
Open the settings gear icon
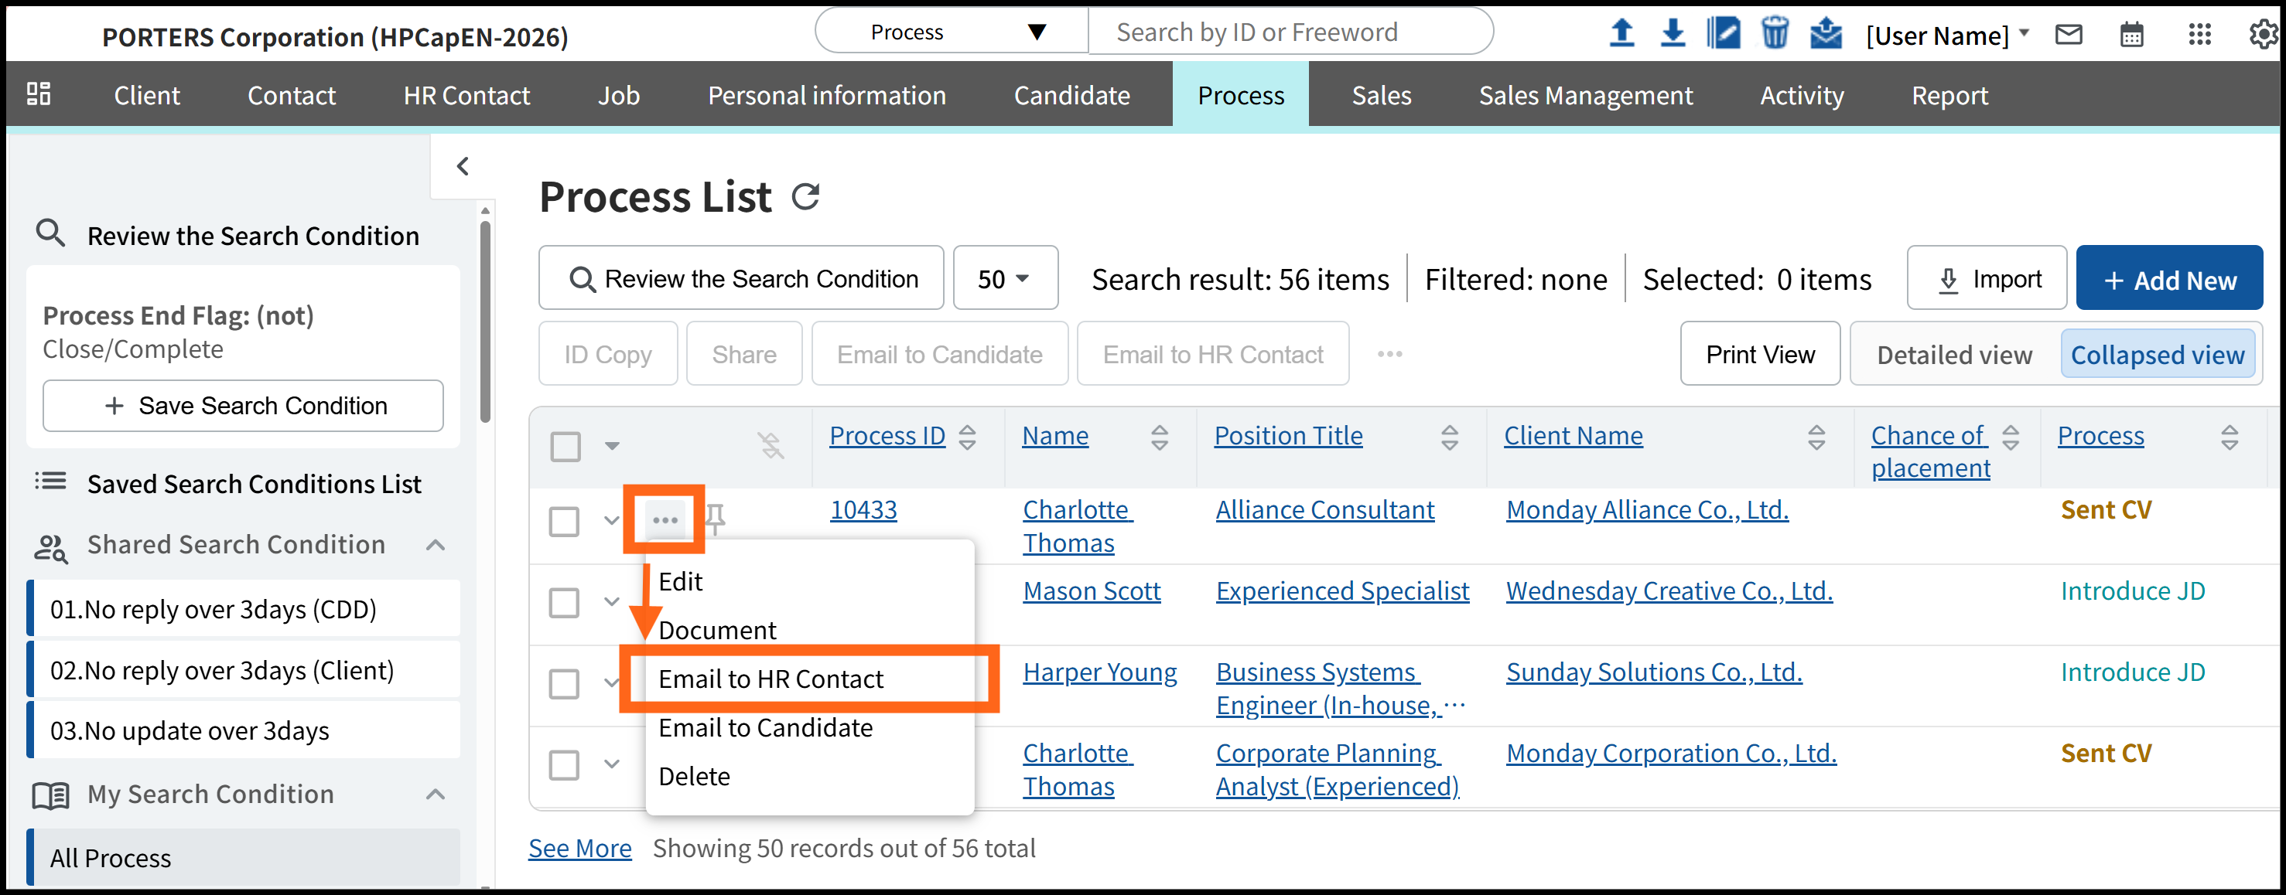coord(2262,35)
